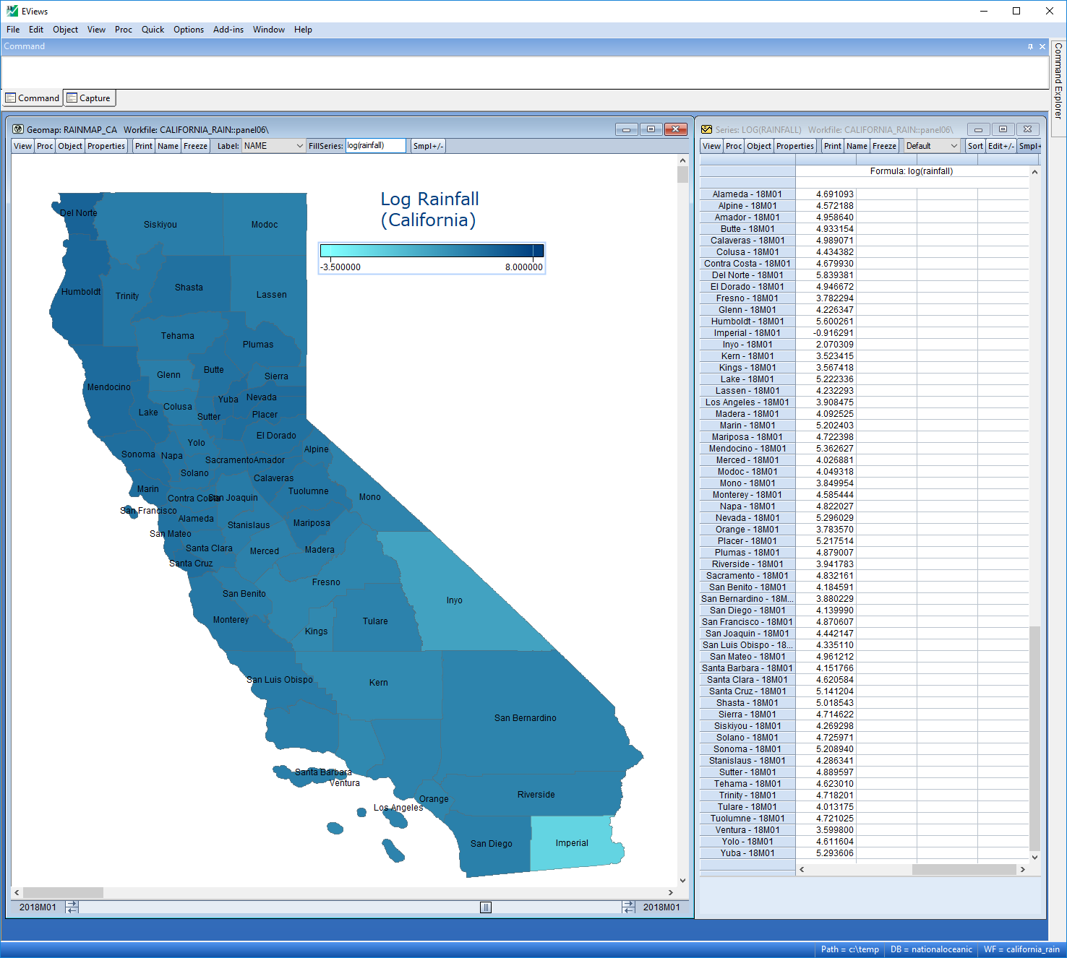Click Sort button in the Series window
The height and width of the screenshot is (958, 1067).
coord(975,146)
